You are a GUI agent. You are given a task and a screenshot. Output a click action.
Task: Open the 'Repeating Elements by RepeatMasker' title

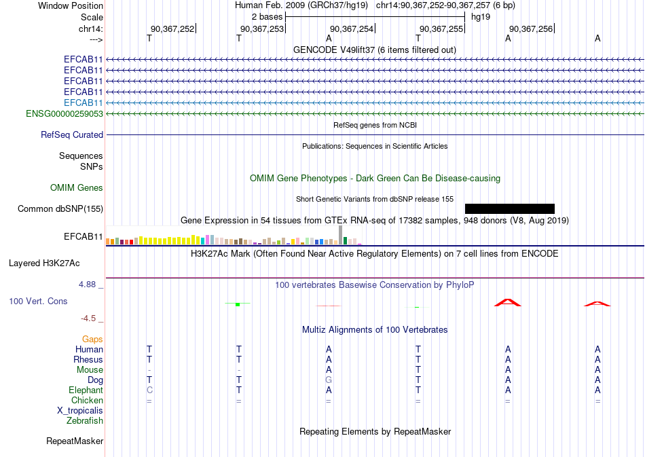click(x=375, y=431)
